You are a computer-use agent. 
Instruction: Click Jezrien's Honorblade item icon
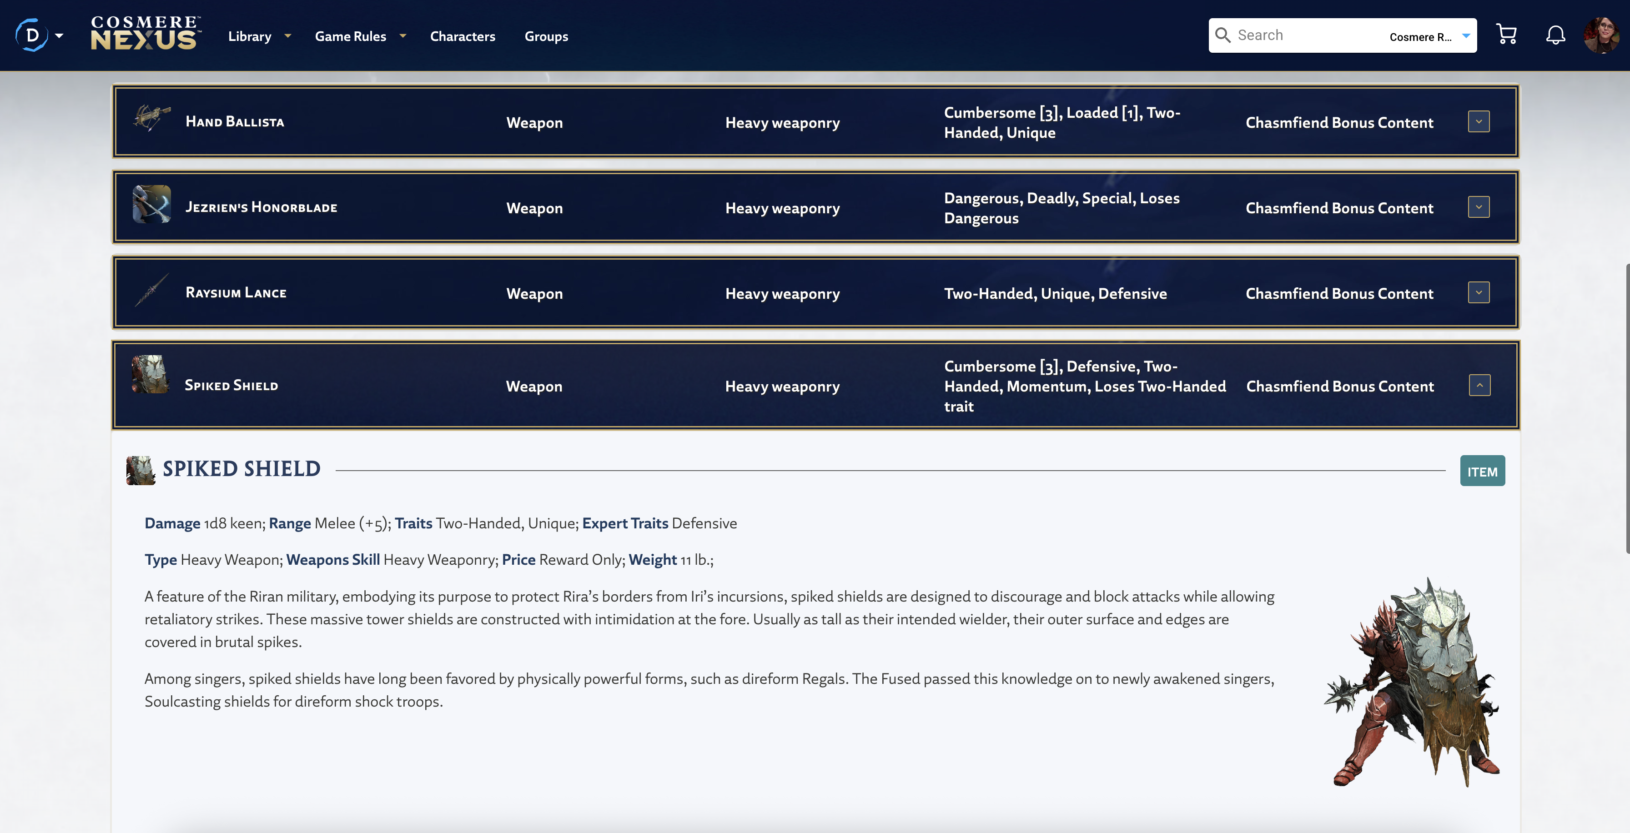click(152, 204)
